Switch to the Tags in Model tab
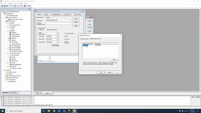Viewport: 201px width, 113px height. point(78,14)
